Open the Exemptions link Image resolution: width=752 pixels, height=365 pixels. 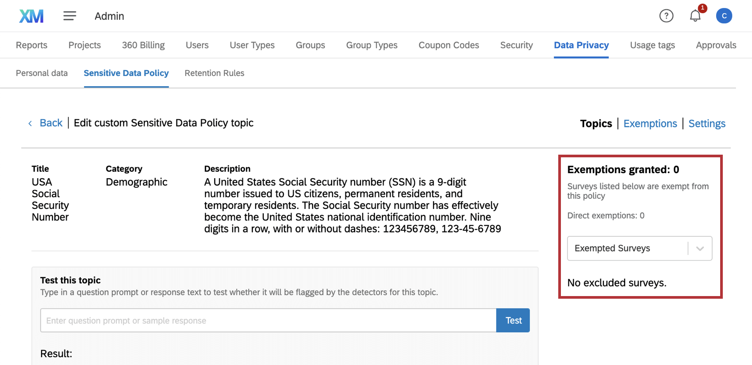[x=650, y=124]
